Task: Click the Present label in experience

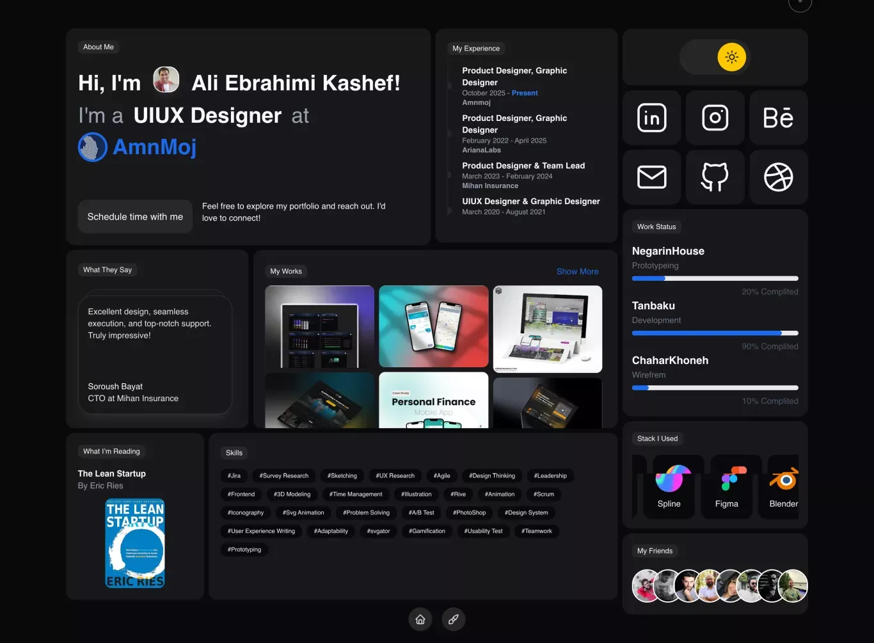Action: click(x=525, y=93)
